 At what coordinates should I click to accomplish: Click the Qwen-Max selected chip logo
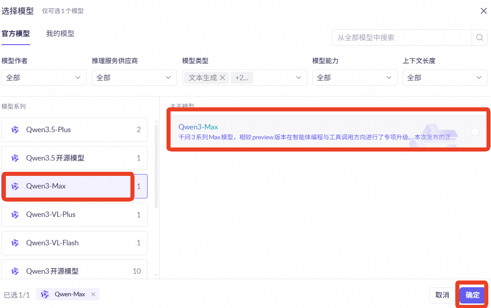click(45, 294)
